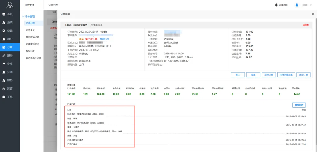Go to 订单雷达统计 page

[x=32, y=44]
